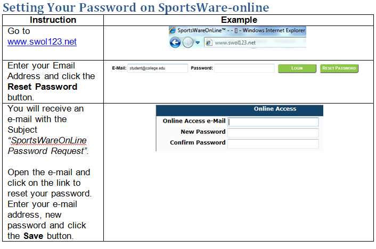This screenshot has width=376, height=249.
Task: Click the bold Reset Password instruction text
Action: pos(43,87)
